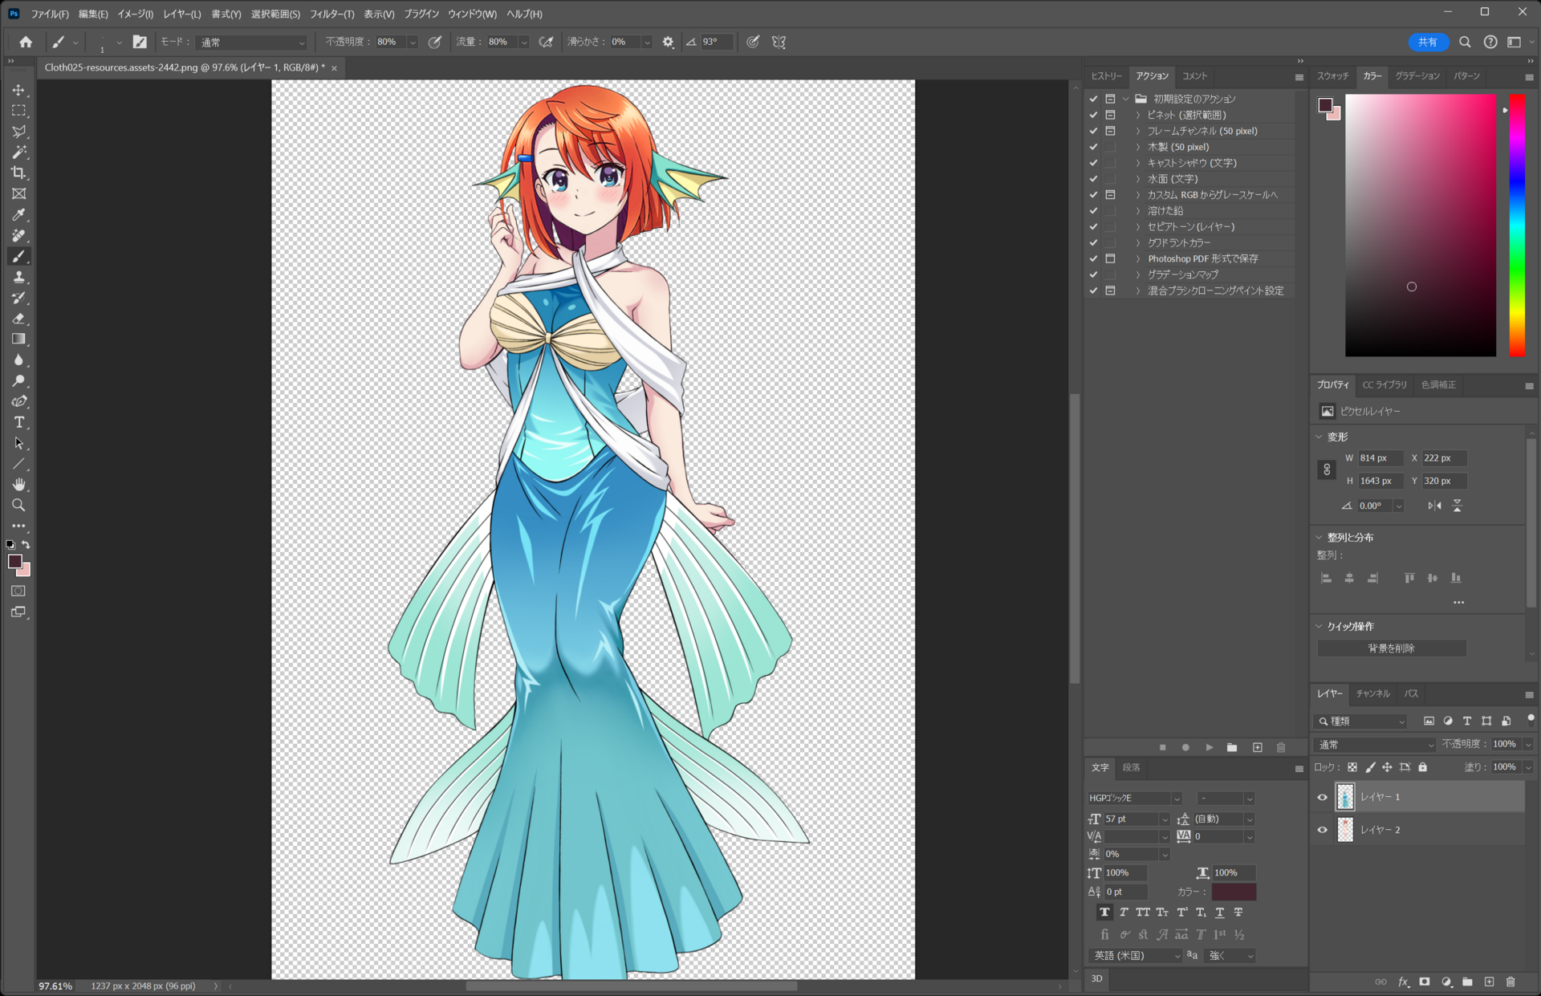Select the Blur tool

18,360
